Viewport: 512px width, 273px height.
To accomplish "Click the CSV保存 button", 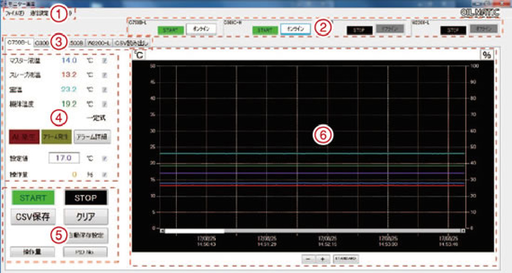I will point(33,216).
